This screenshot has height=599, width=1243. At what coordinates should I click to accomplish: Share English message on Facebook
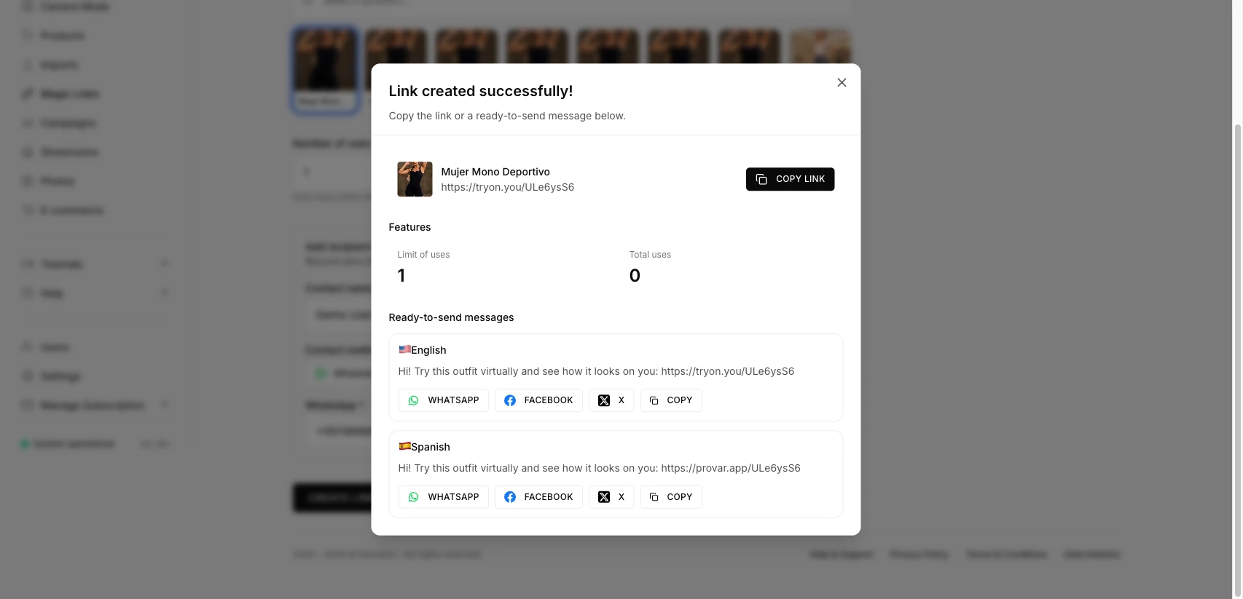(x=538, y=400)
